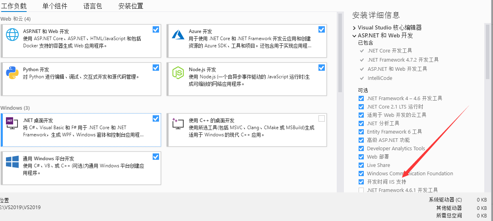Click the E:\VS2019\VS2019 install path text

coord(20,207)
